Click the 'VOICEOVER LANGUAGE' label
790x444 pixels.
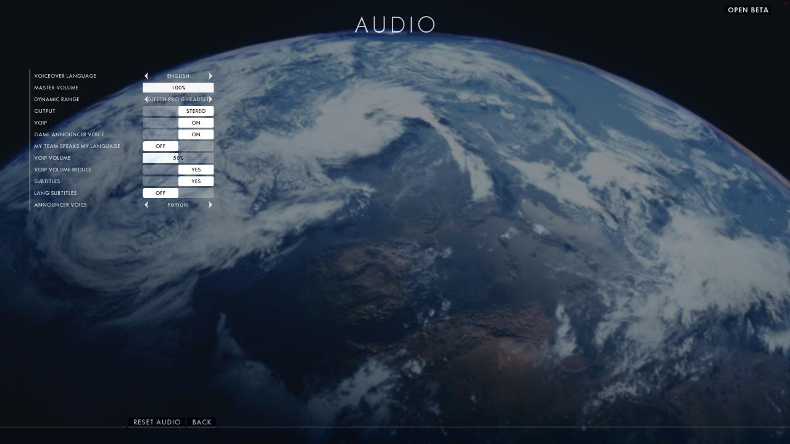[x=65, y=76]
